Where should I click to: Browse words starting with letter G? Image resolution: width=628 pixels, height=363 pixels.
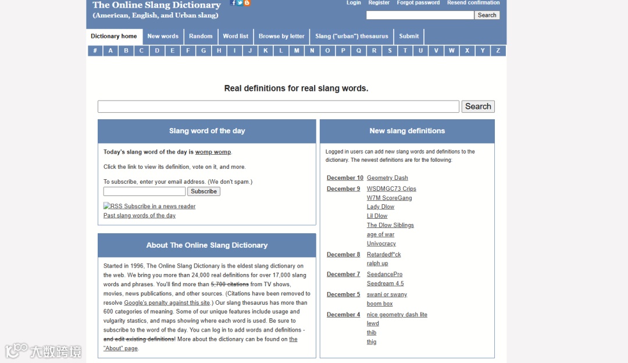[x=204, y=51]
